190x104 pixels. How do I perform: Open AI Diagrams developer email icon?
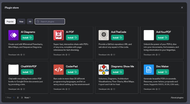24,55
